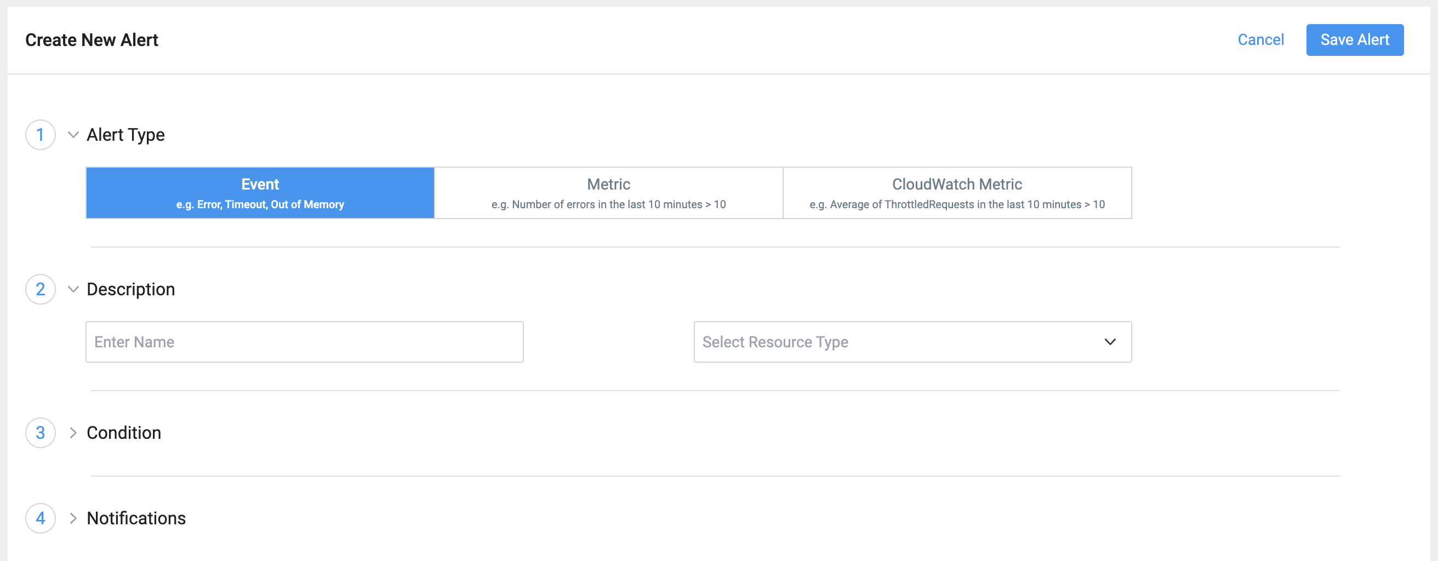The image size is (1438, 561).
Task: Click the step 2 circle icon
Action: click(x=40, y=289)
